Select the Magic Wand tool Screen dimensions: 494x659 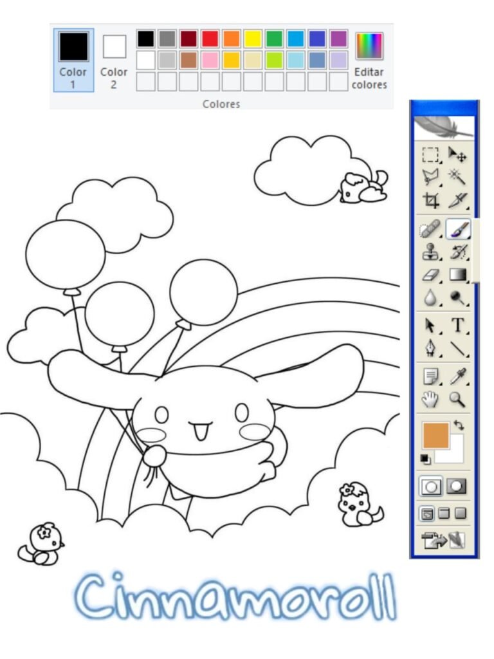click(x=457, y=177)
